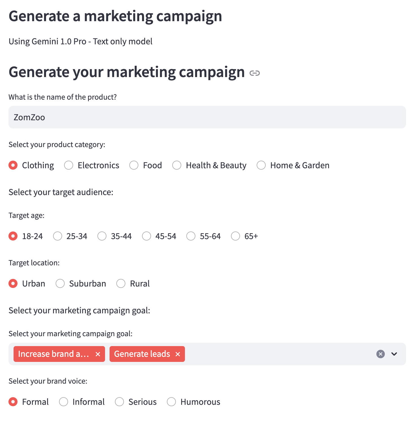Remove the Generate leads tag
This screenshot has height=424, width=419.
point(178,354)
